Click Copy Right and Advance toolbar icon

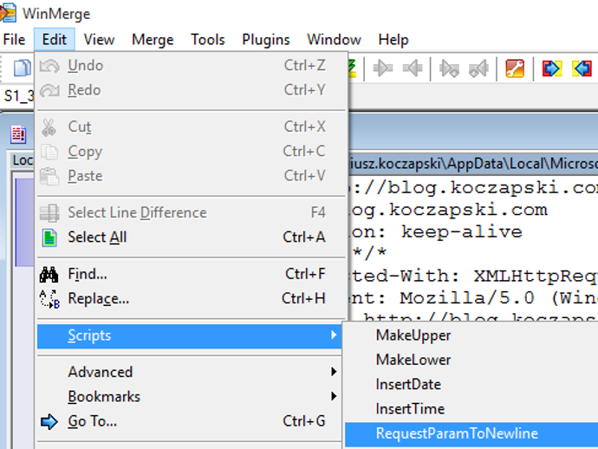[449, 68]
